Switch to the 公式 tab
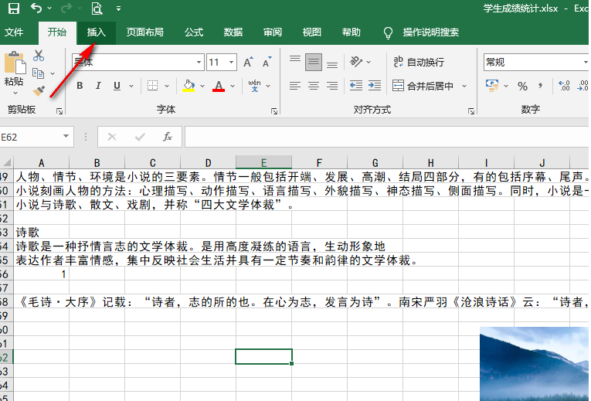591x401 pixels. [x=194, y=32]
